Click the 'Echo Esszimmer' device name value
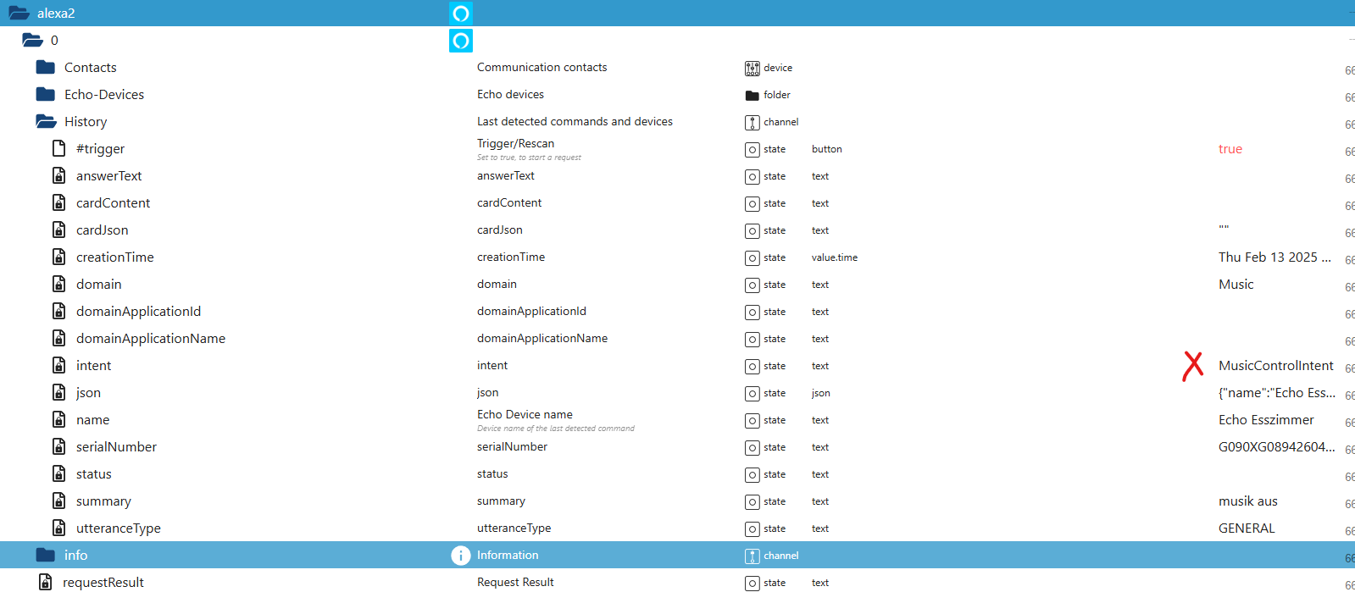The image size is (1355, 592). (x=1266, y=420)
